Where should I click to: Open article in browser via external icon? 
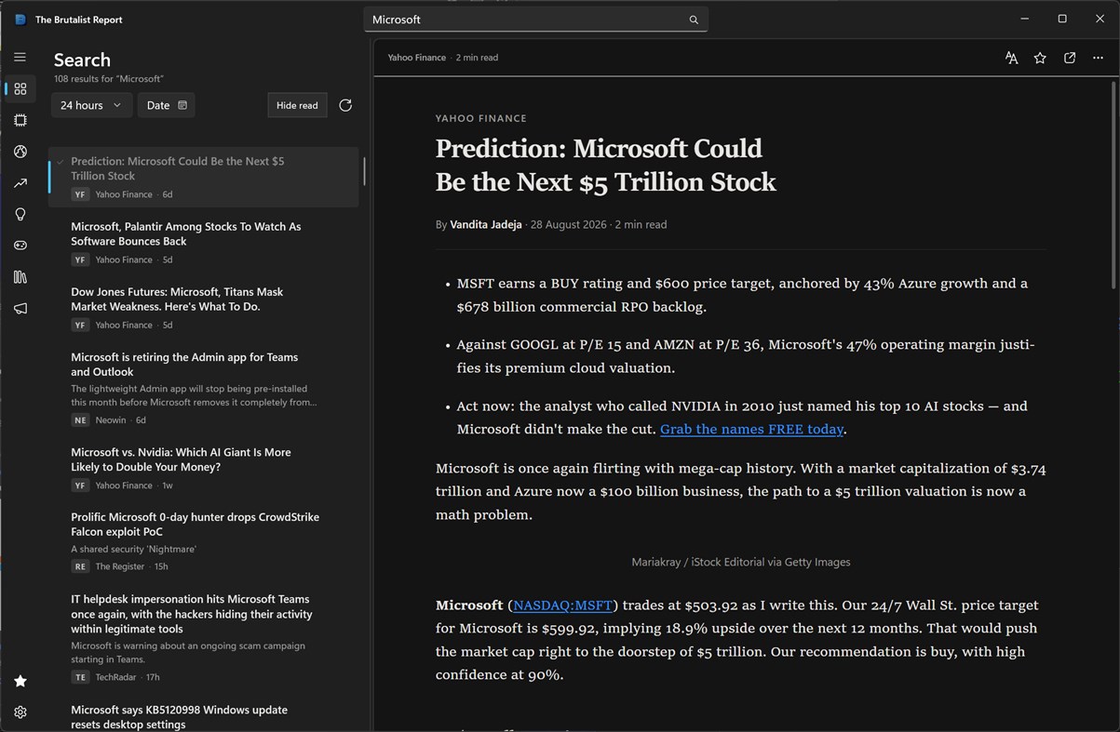tap(1070, 58)
